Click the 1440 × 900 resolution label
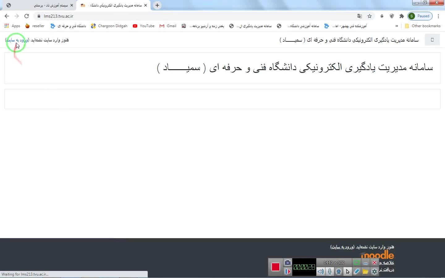The height and width of the screenshot is (278, 445). [334, 263]
